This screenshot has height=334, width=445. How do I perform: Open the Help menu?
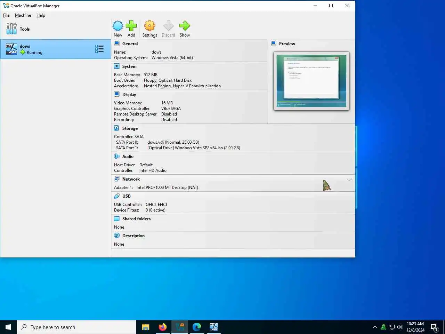41,15
